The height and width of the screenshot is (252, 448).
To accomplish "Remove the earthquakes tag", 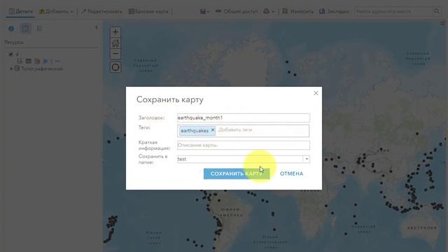I will (213, 130).
